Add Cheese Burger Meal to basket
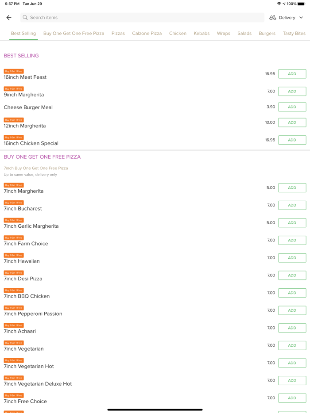The image size is (310, 413). [292, 107]
